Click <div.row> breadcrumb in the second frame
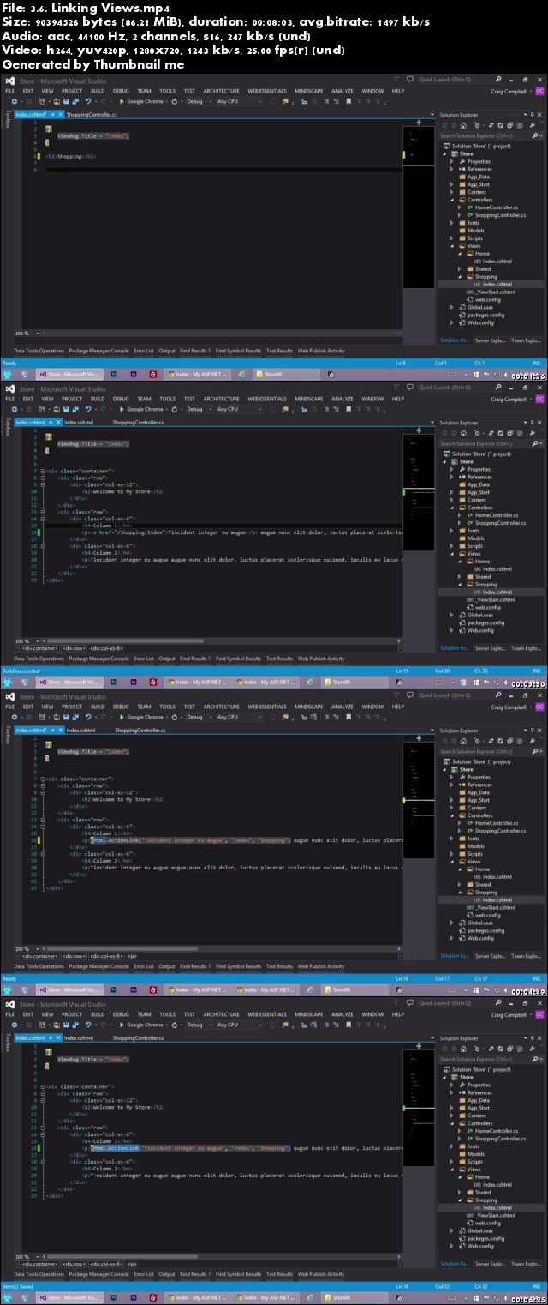This screenshot has height=1305, width=548. [x=73, y=648]
